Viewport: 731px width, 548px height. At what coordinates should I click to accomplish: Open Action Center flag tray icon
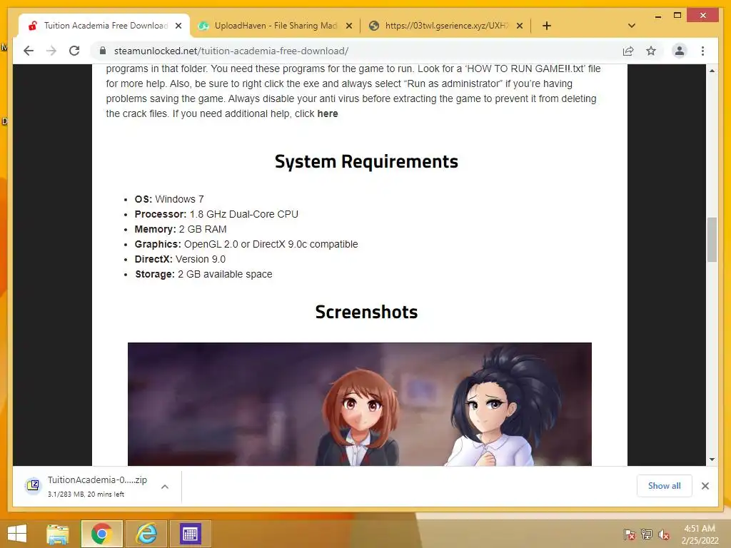pos(630,534)
